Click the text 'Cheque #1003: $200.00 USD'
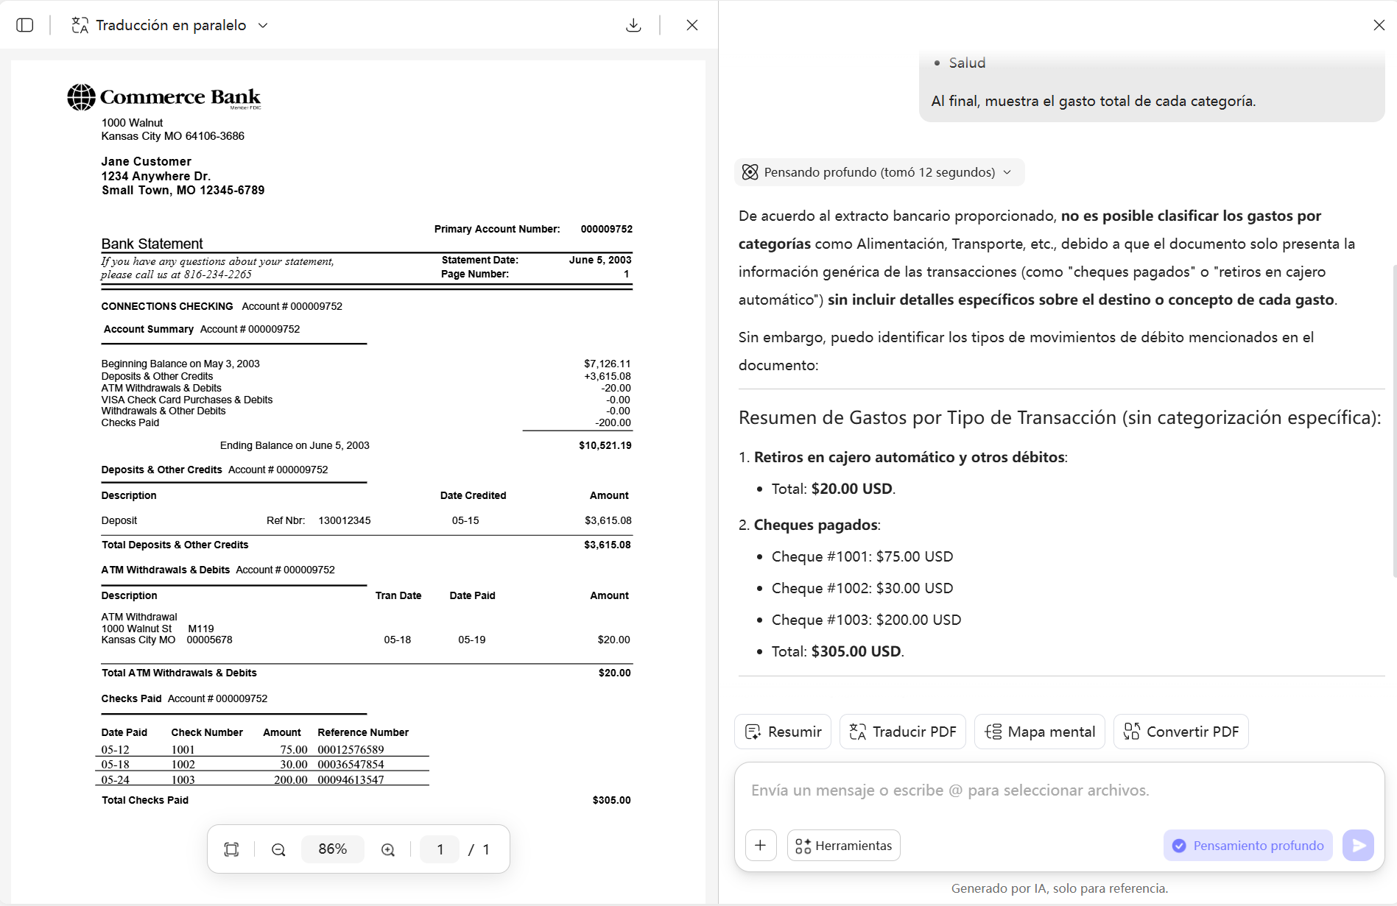 [866, 620]
